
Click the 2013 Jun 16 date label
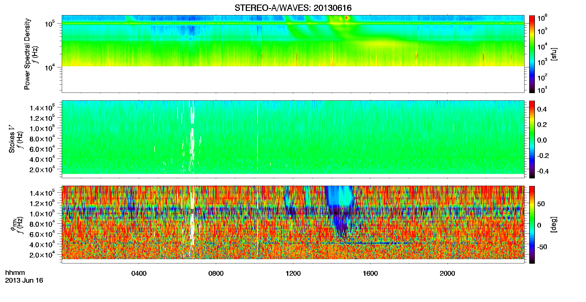[x=24, y=280]
